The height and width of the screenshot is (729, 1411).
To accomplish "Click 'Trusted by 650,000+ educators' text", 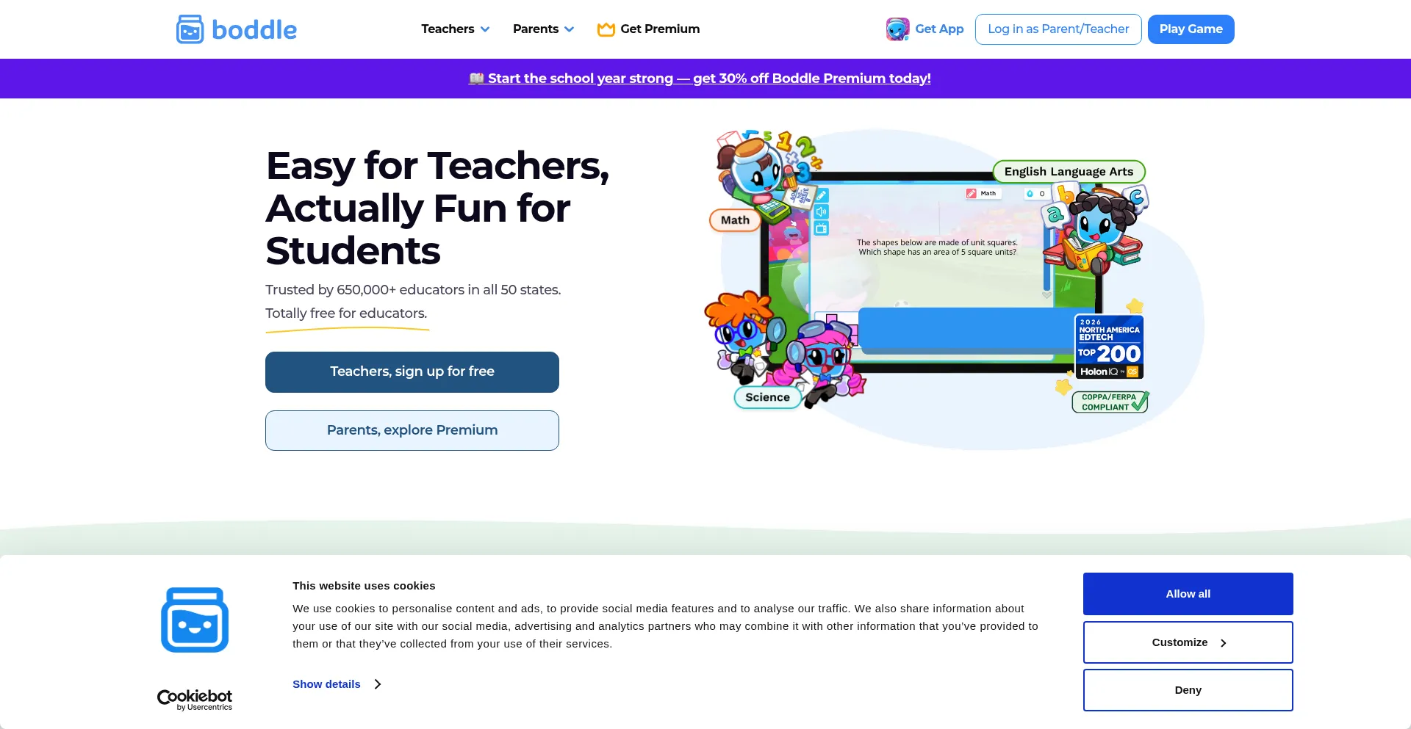I will tap(413, 290).
